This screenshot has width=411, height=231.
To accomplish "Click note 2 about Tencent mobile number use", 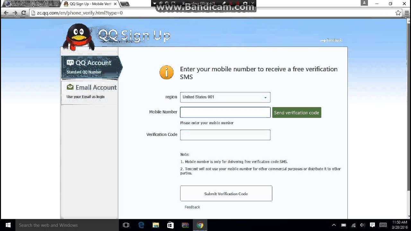I will click(x=260, y=171).
